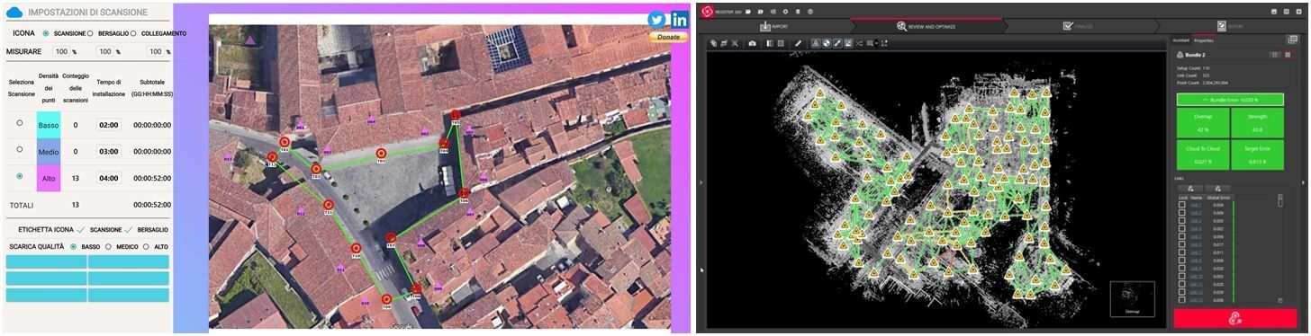Go to the FINALIZE step tab
The image size is (1311, 336).
click(1077, 26)
